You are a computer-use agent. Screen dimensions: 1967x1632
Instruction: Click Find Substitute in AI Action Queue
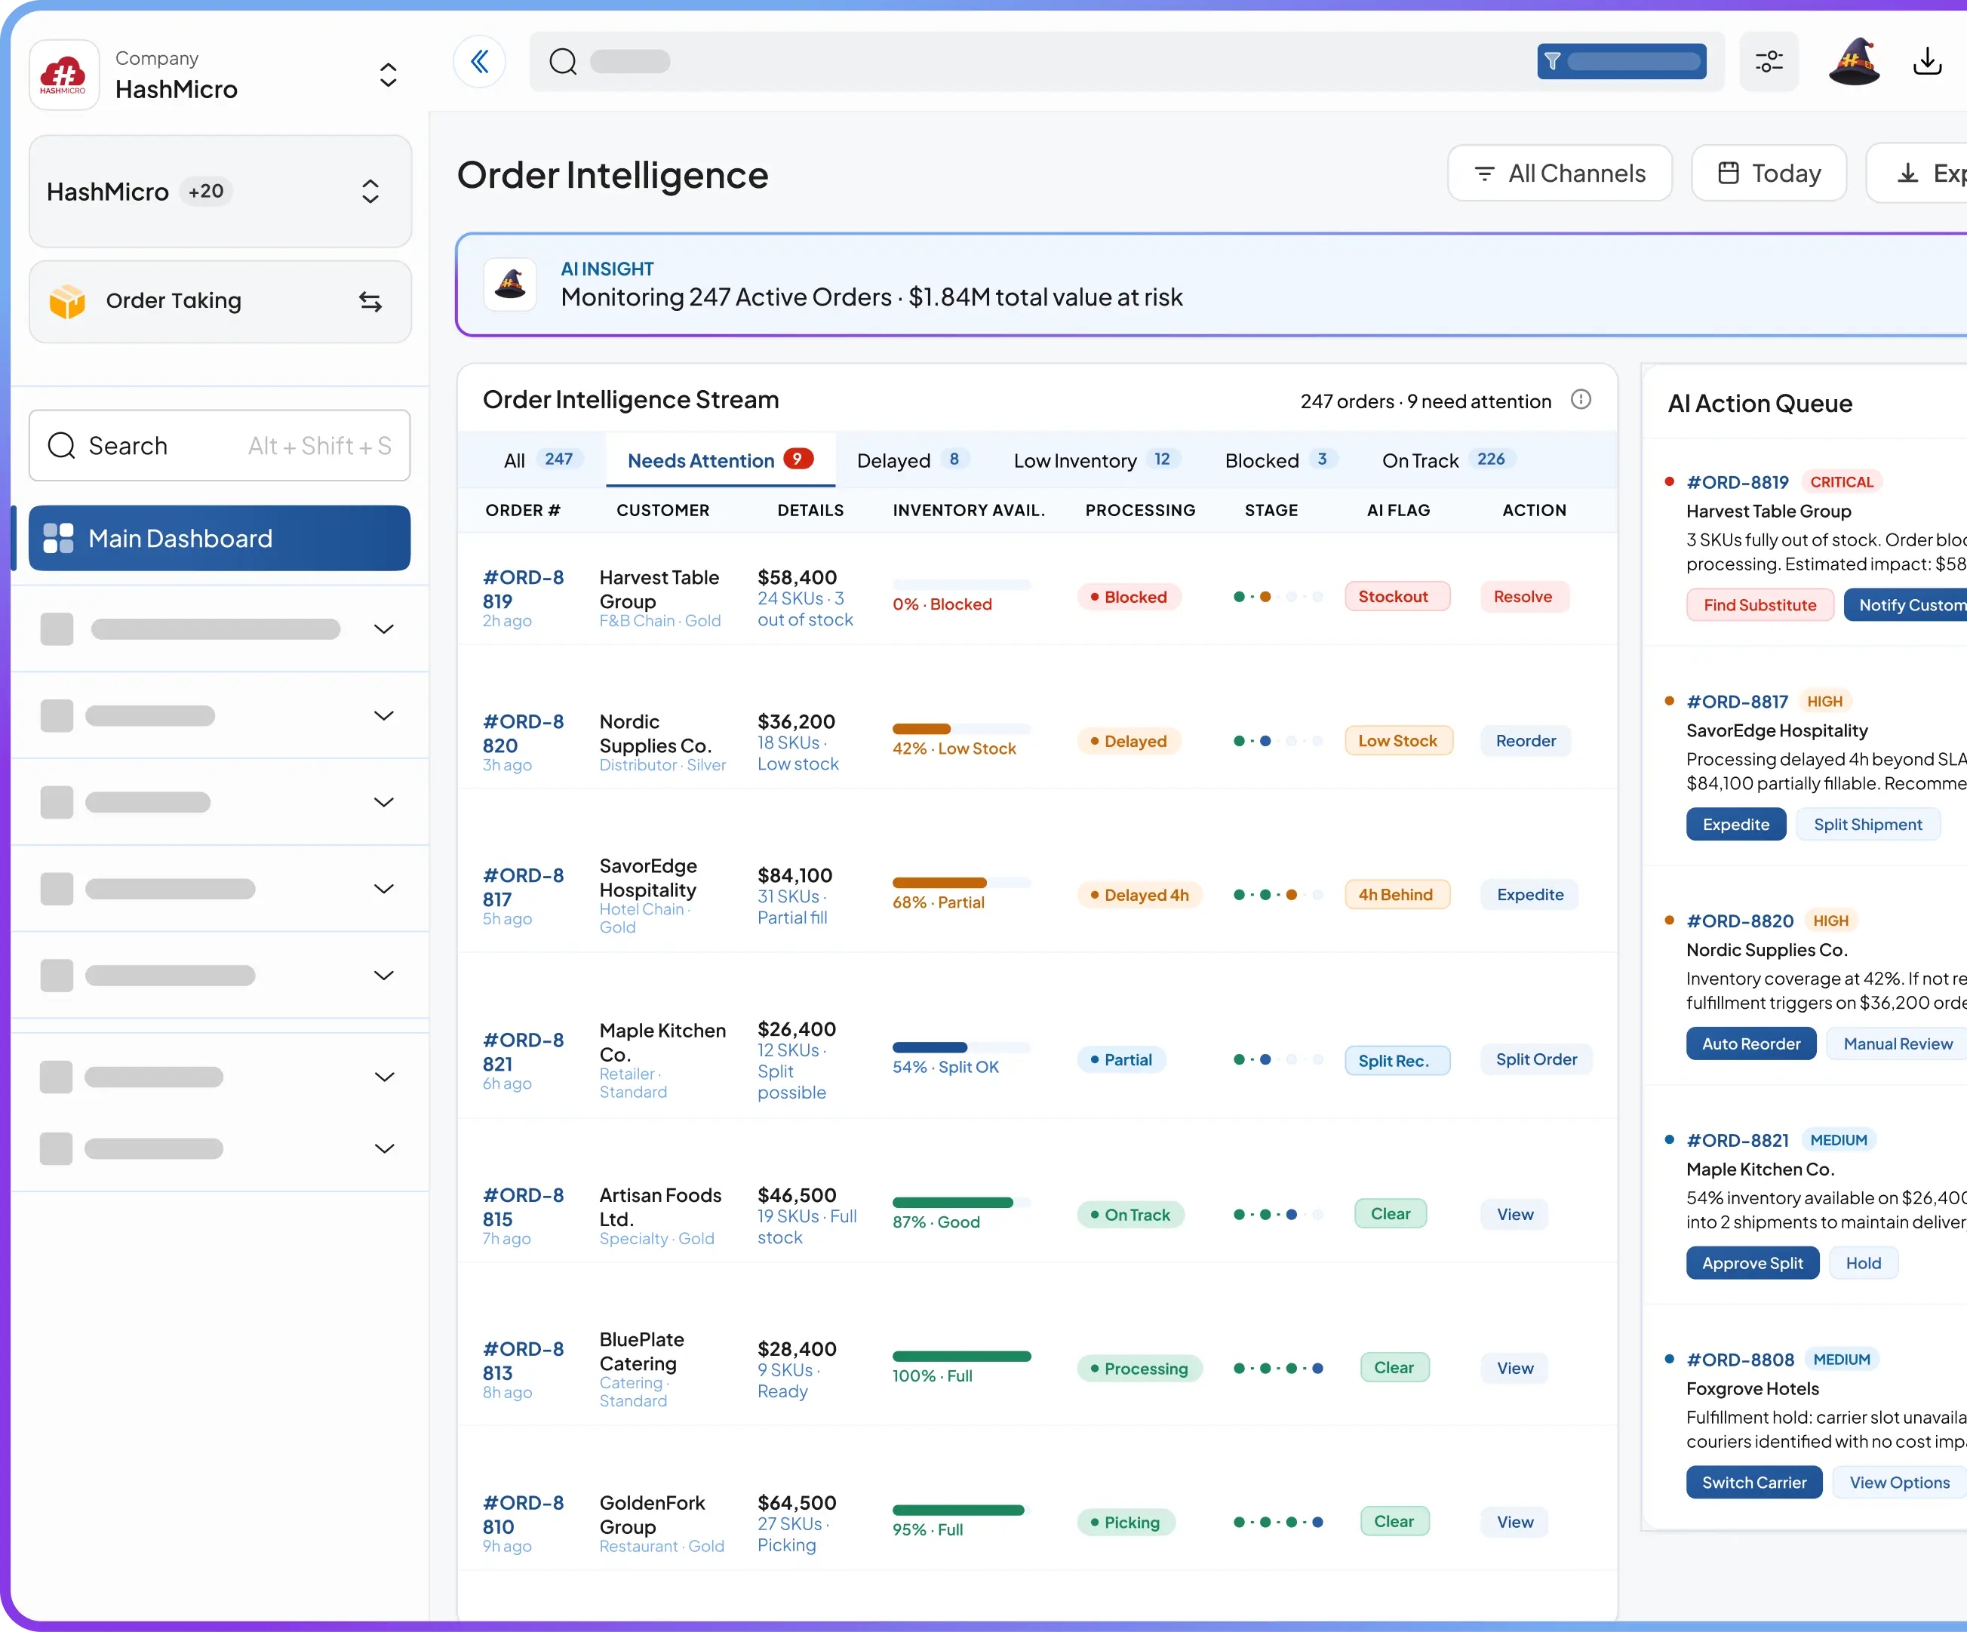pyautogui.click(x=1759, y=605)
